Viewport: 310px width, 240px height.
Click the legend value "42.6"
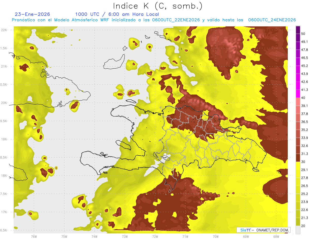305,82
